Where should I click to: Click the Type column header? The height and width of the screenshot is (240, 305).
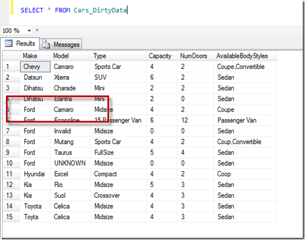pos(118,56)
